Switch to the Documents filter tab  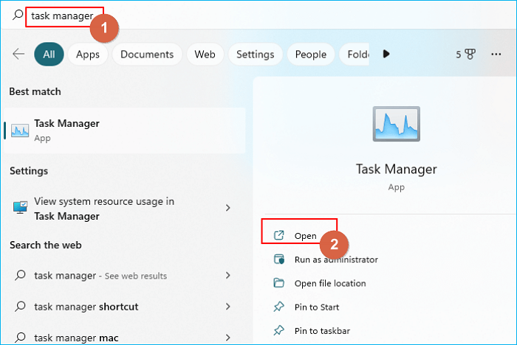click(147, 55)
